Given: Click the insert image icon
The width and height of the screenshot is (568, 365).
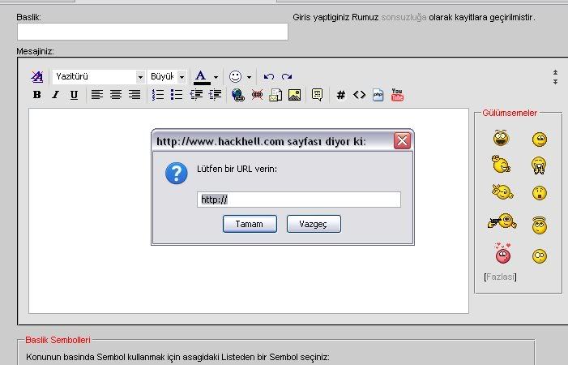Looking at the screenshot, I should (x=294, y=95).
